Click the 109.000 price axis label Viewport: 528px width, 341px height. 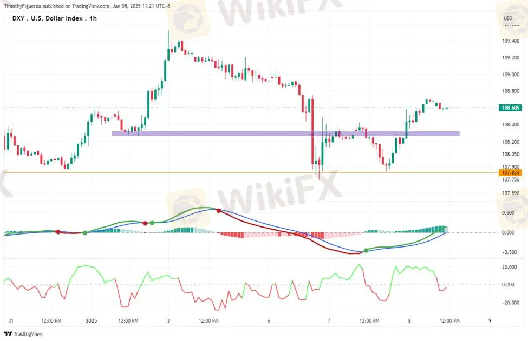coord(511,75)
